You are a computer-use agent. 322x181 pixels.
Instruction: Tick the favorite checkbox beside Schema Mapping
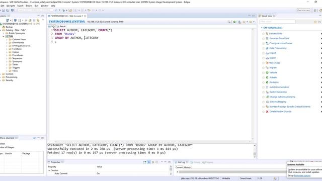pos(263,102)
